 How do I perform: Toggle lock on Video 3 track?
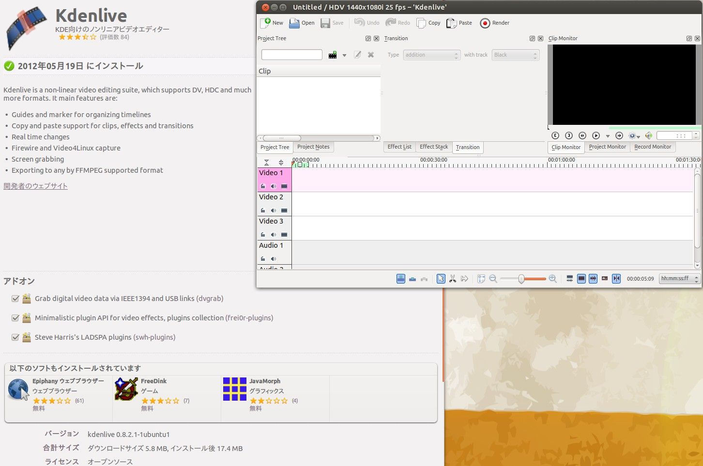pos(263,235)
